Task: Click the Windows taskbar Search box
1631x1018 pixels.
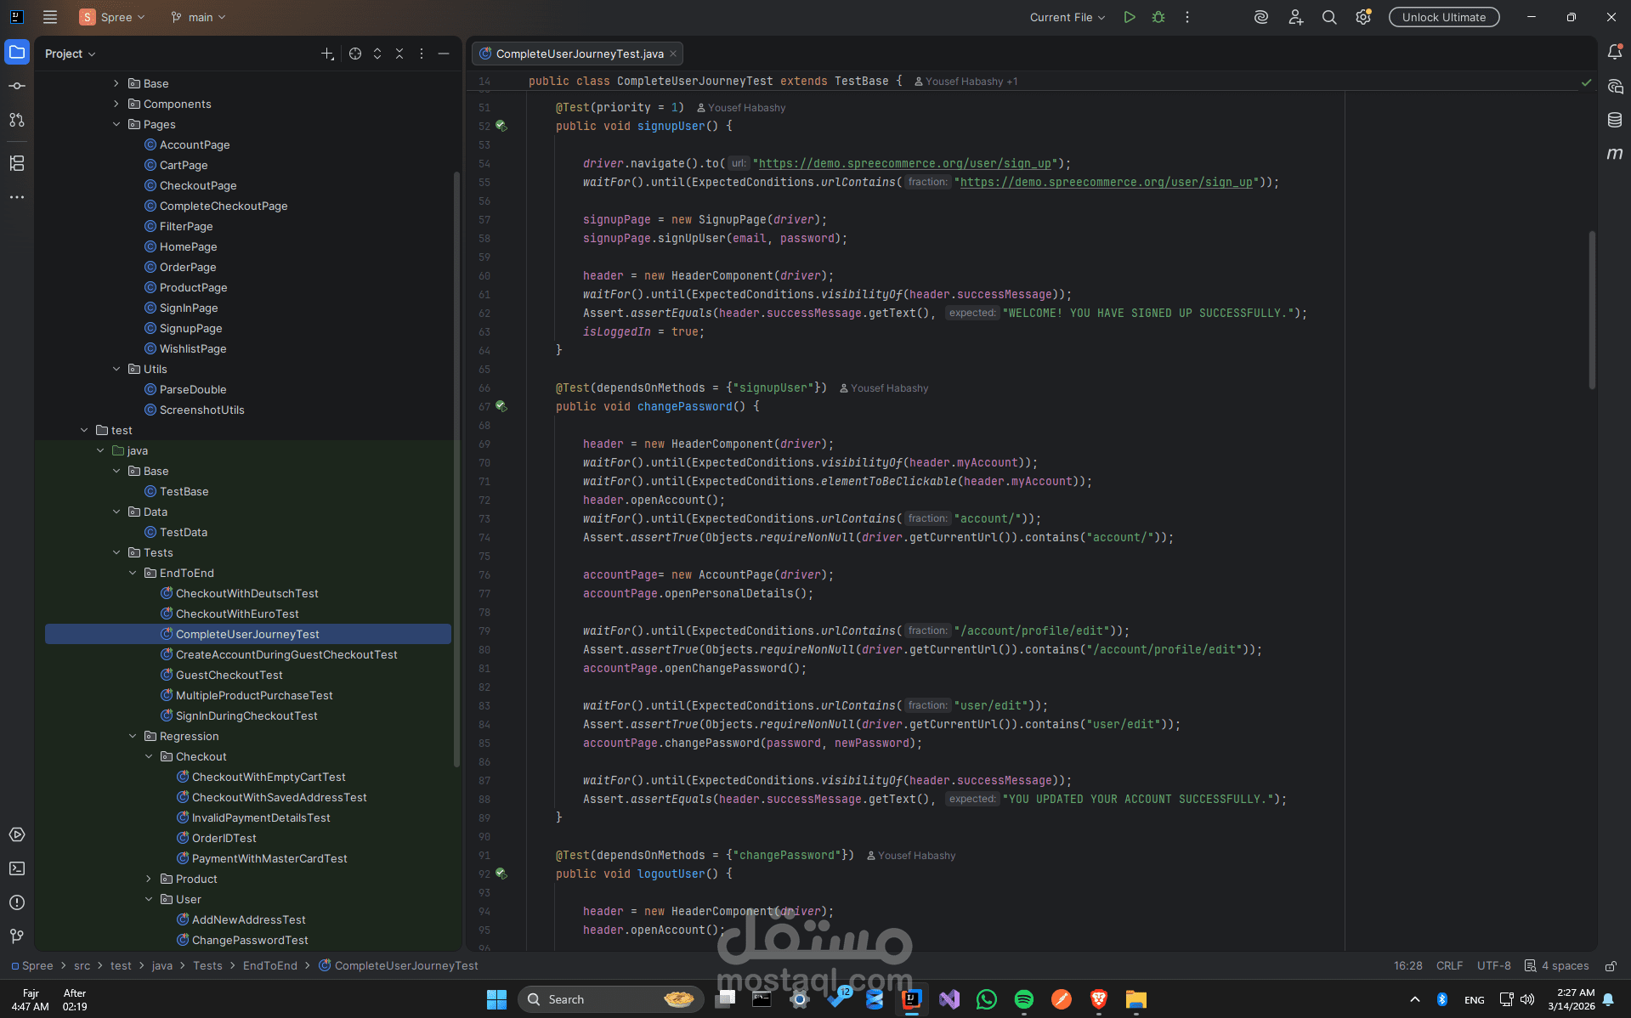Action: click(611, 999)
